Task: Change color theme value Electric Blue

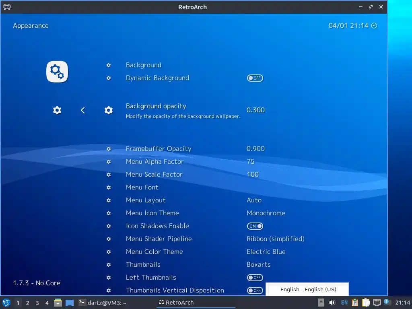Action: tap(266, 252)
